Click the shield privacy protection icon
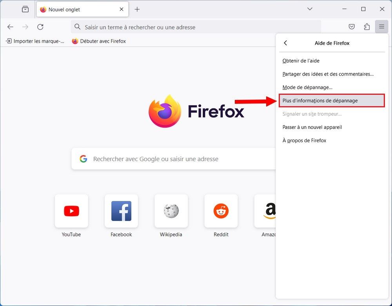392x306 pixels. click(x=352, y=27)
